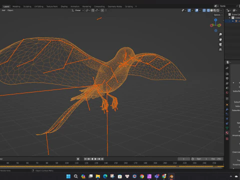Open the Output properties tab

[x=227, y=78]
